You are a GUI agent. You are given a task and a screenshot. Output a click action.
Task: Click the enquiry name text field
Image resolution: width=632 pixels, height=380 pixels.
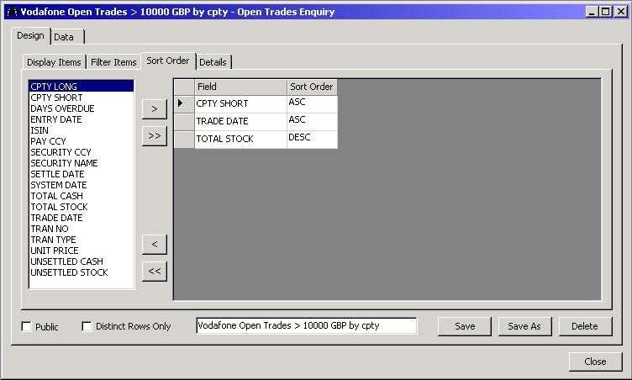(306, 326)
